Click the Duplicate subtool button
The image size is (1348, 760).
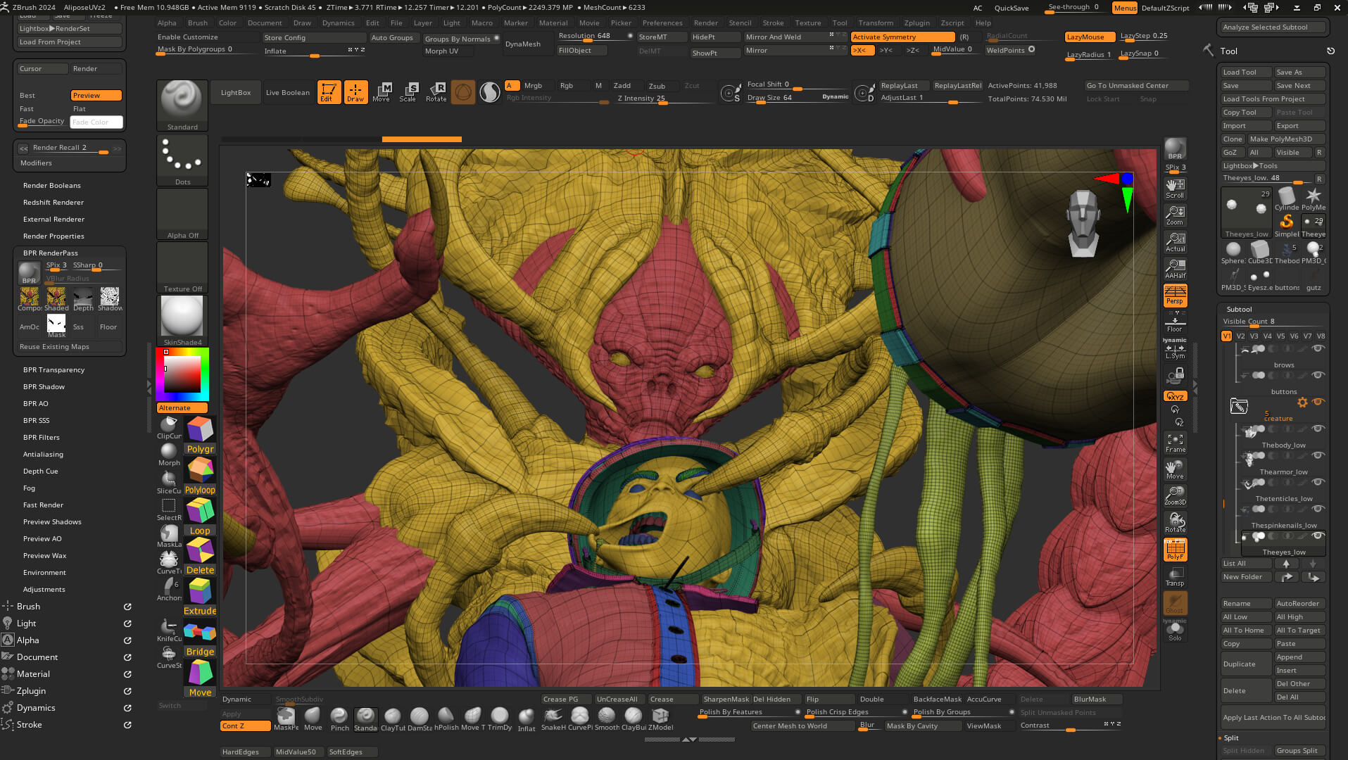coord(1246,664)
